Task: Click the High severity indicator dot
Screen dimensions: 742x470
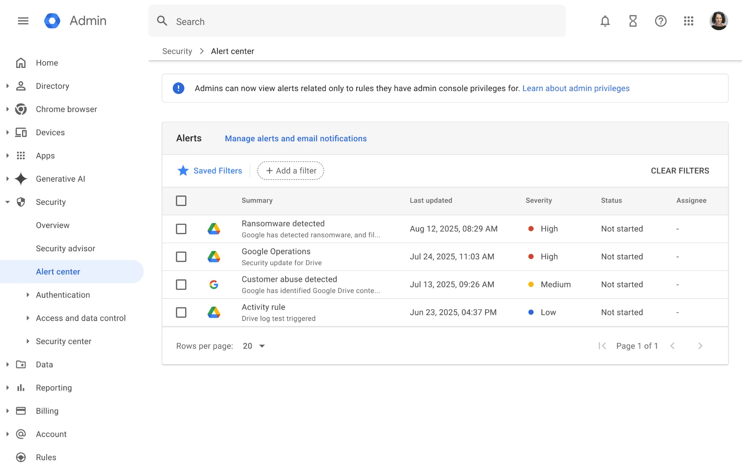Action: (x=531, y=229)
